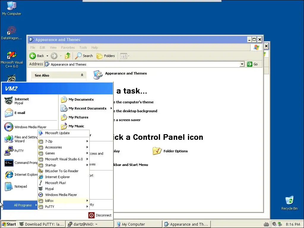Open the Favorites menu
This screenshot has height=228, width=304.
(x=68, y=47)
